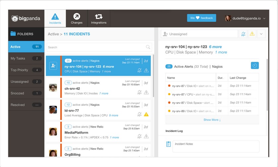Image resolution: width=278 pixels, height=167 pixels.
Task: Click Active in the breadcrumb
Action: pyautogui.click(x=53, y=34)
